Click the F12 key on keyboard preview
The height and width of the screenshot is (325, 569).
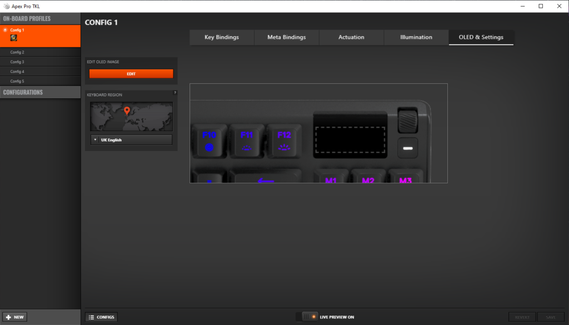[x=284, y=141]
